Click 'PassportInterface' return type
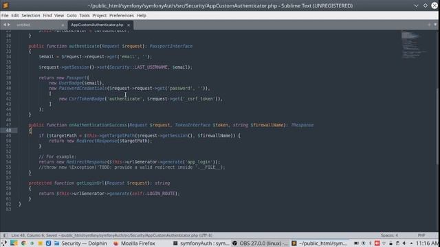This screenshot has height=247, width=440. pos(171,46)
